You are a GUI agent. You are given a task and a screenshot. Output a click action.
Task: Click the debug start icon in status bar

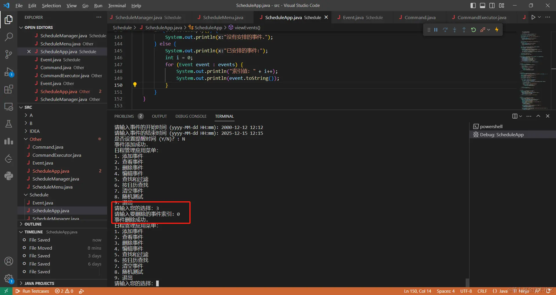pos(81,291)
